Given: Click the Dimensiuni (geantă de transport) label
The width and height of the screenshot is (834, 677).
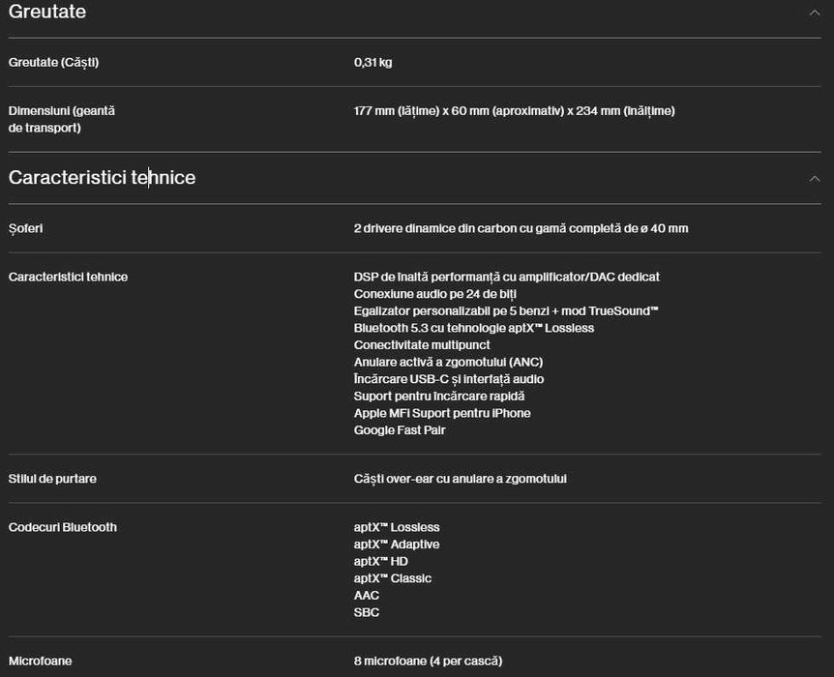Looking at the screenshot, I should click(x=61, y=119).
